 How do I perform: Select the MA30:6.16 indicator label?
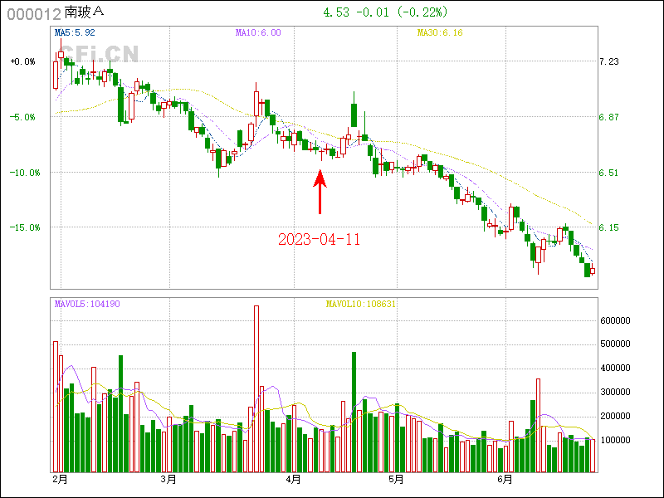click(440, 33)
